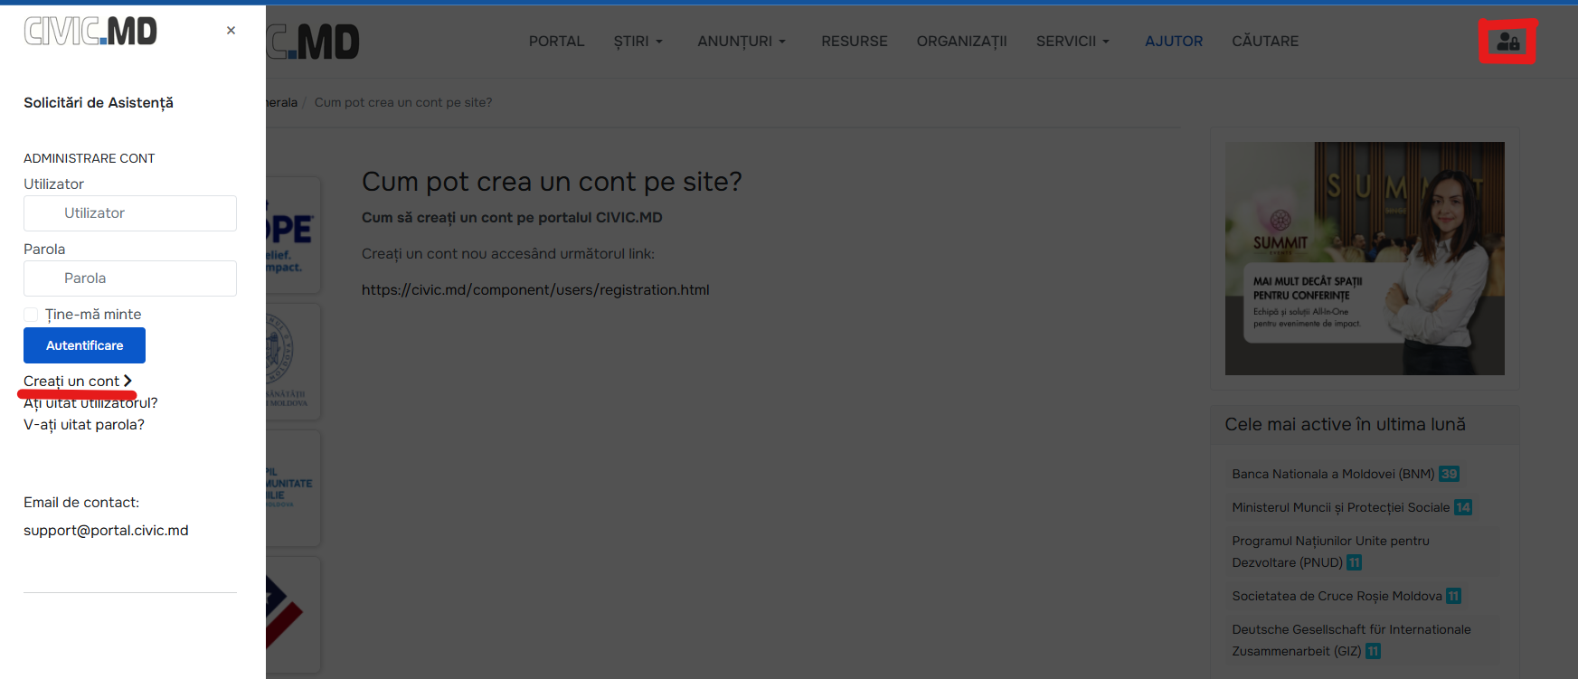Close the side login panel

click(231, 31)
